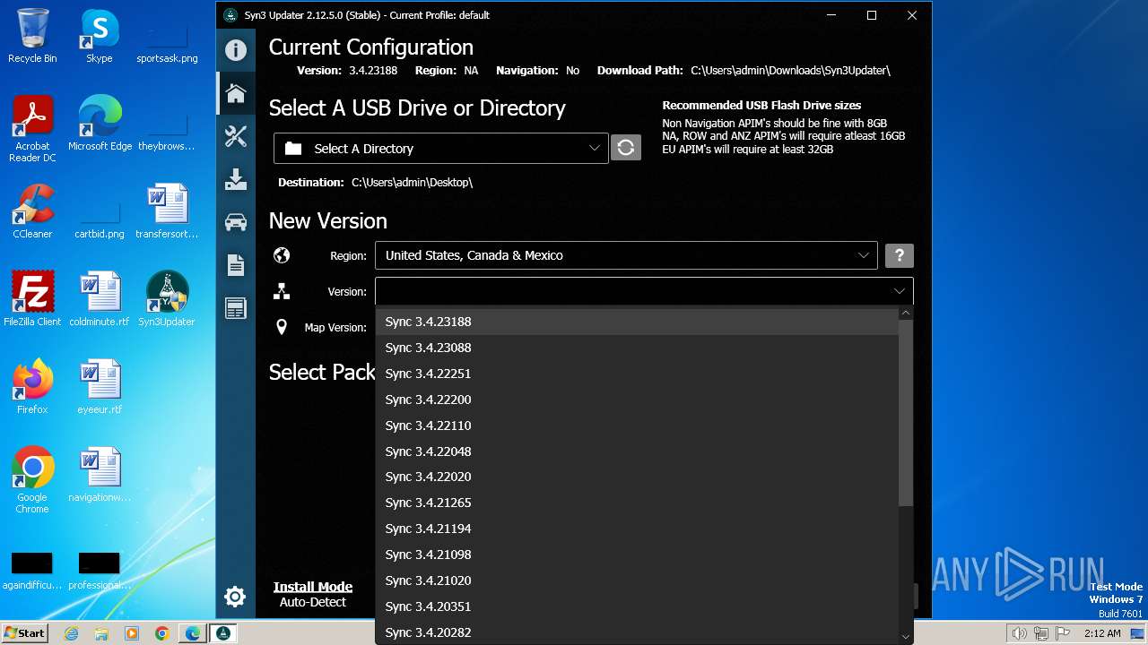This screenshot has height=645, width=1148.
Task: Go to the Home sidebar icon
Action: point(236,93)
